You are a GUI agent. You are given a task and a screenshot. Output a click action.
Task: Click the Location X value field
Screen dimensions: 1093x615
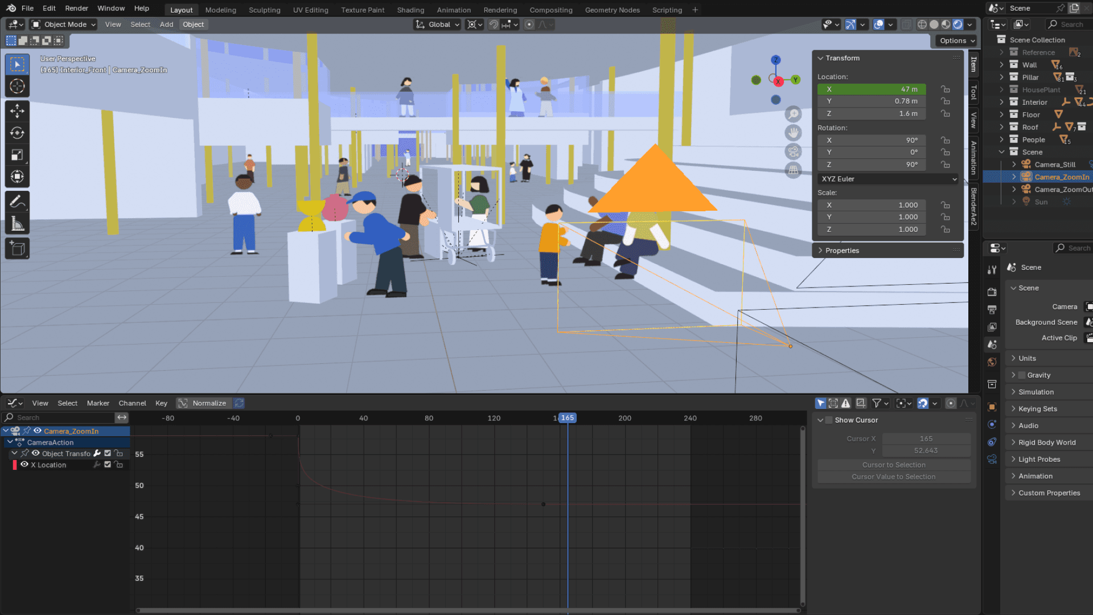pos(871,89)
